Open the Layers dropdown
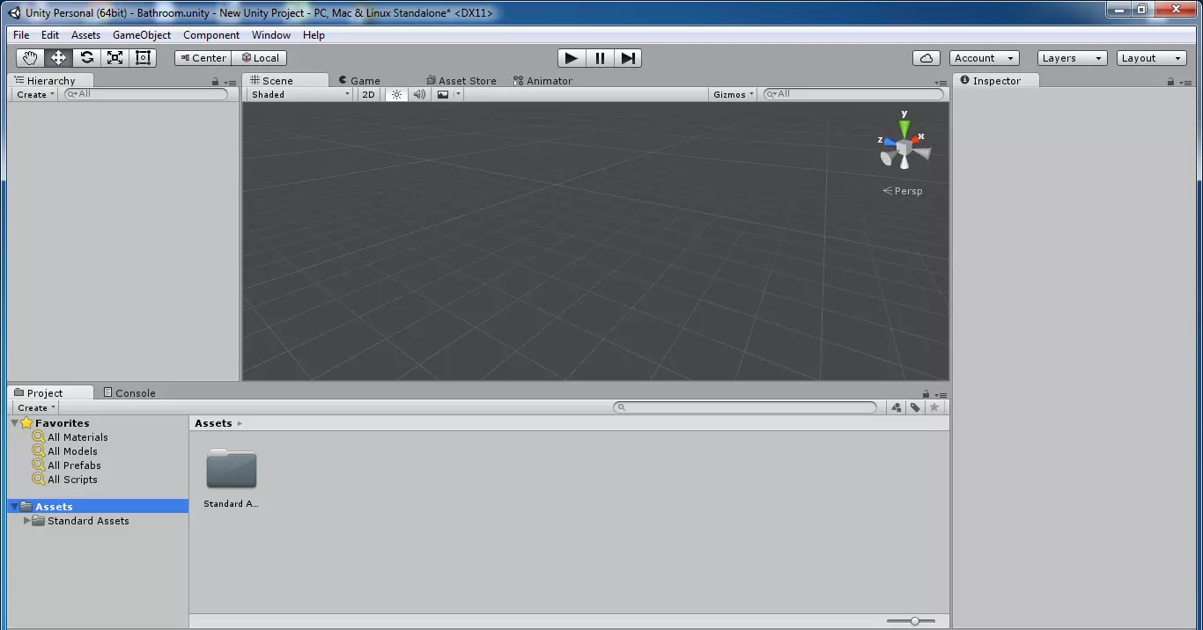 click(x=1071, y=58)
